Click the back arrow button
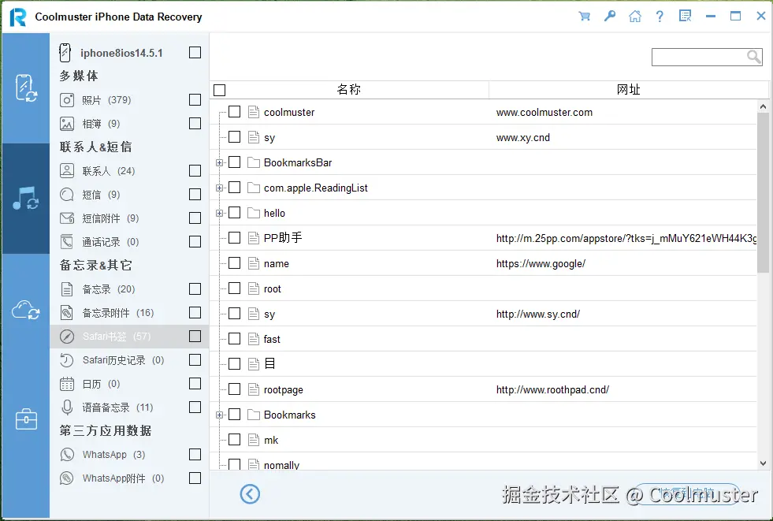The image size is (773, 521). click(x=250, y=493)
